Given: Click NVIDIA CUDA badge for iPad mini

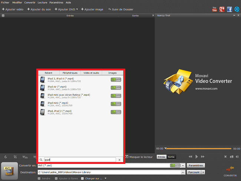Looking at the screenshot, I should pos(116,104).
